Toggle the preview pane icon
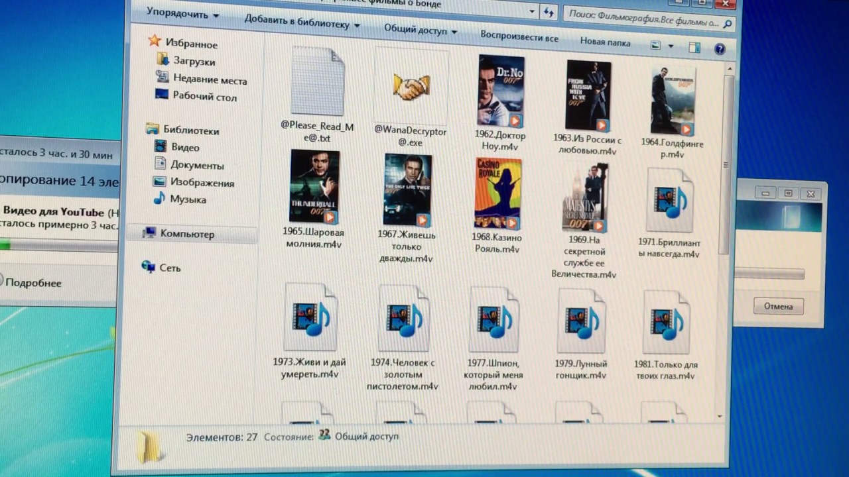This screenshot has width=849, height=477. pyautogui.click(x=694, y=48)
